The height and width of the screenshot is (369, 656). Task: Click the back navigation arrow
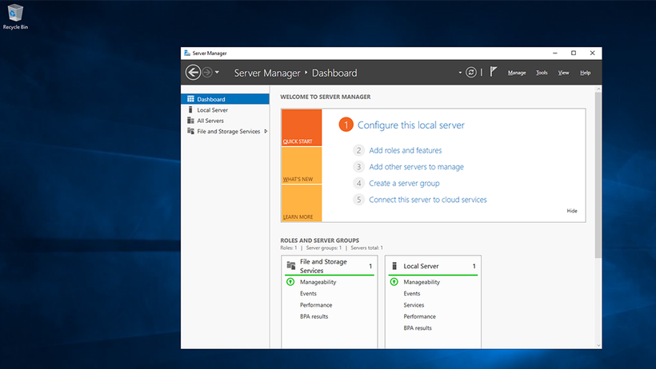pos(193,73)
